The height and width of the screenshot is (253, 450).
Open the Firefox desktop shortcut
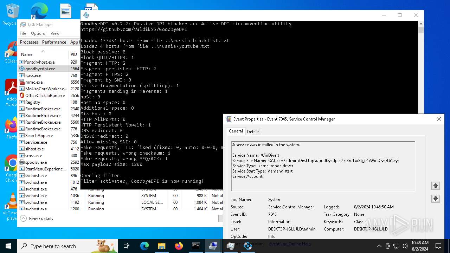11,128
